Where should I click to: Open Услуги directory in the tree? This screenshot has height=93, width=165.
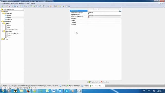click(9, 37)
